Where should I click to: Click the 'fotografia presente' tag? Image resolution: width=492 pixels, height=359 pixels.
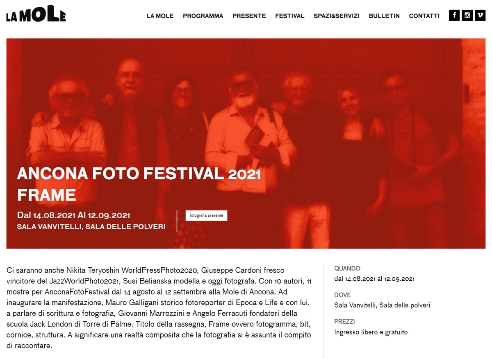point(206,215)
